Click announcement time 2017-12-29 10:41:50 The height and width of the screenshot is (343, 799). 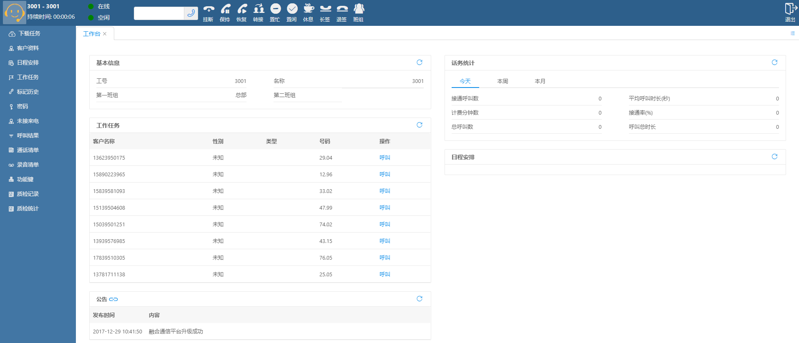pos(118,331)
